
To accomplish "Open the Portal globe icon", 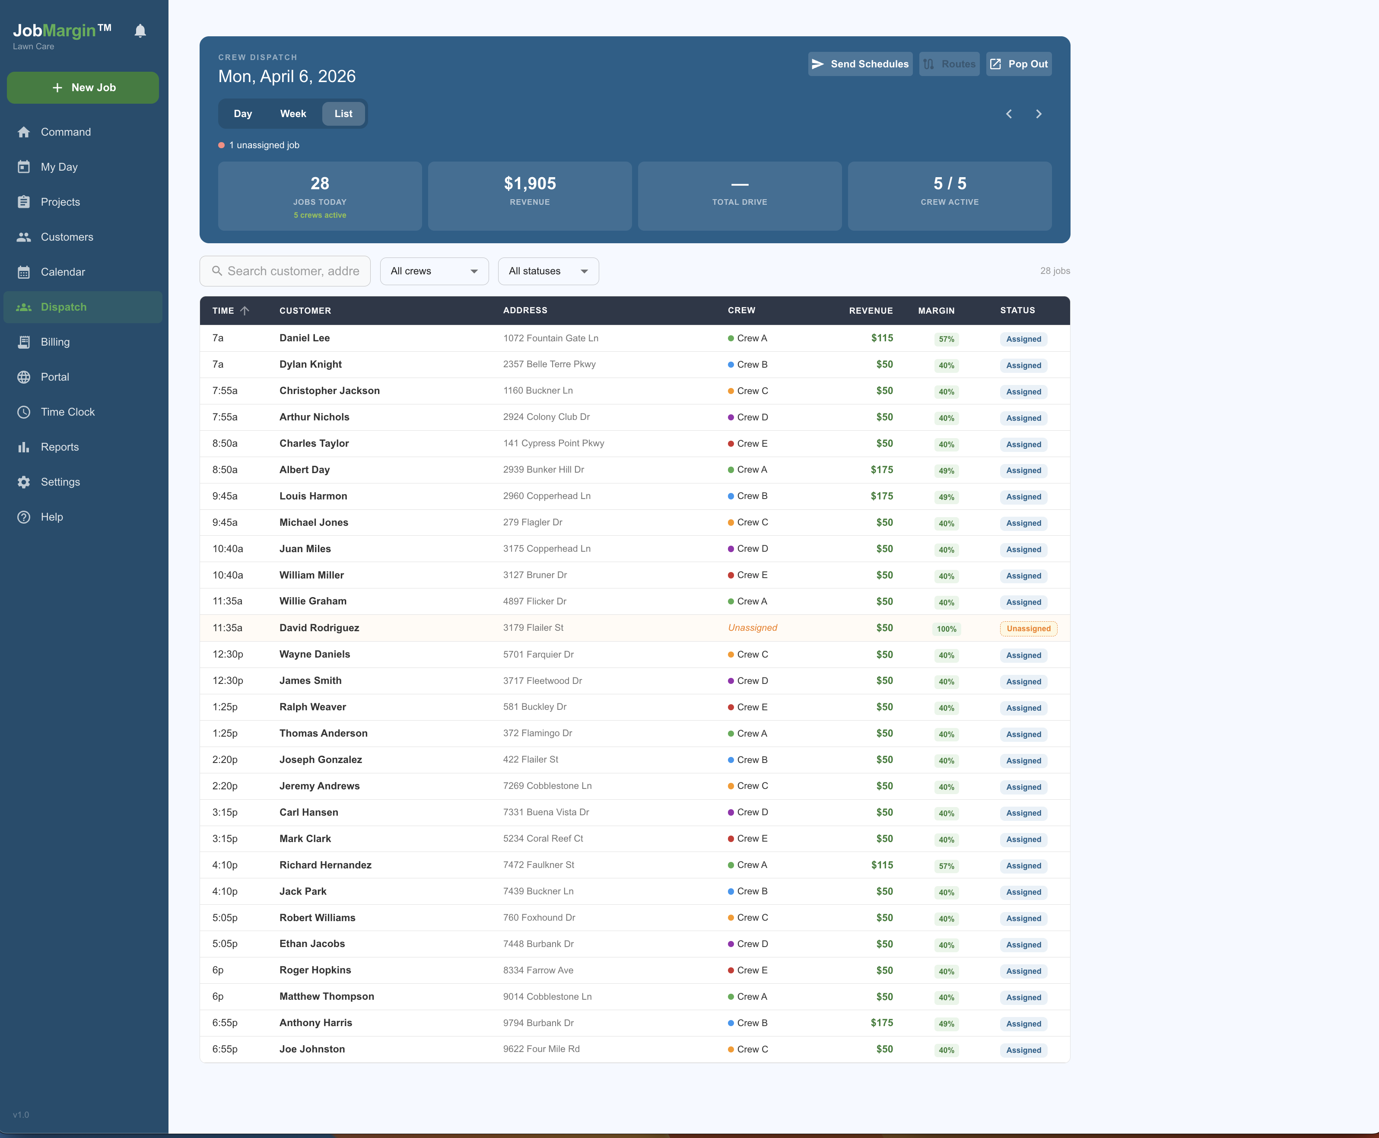I will [x=24, y=377].
